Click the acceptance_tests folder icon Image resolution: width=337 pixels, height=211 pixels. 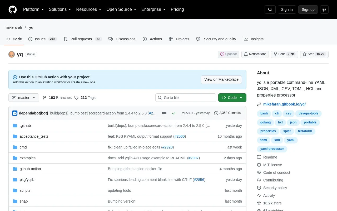point(15,136)
